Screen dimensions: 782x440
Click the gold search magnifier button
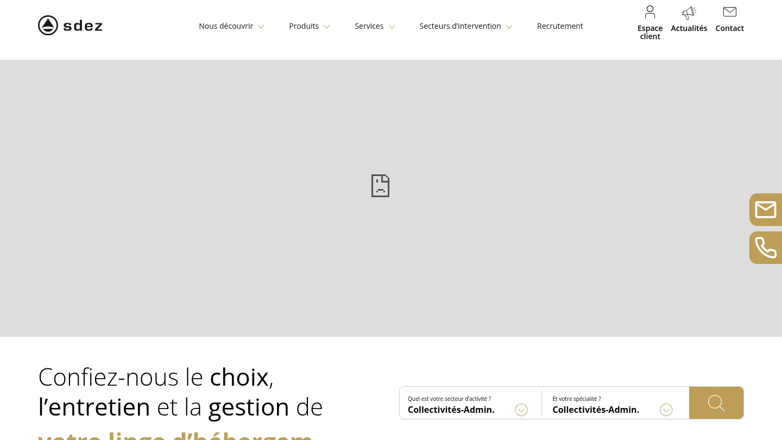716,403
